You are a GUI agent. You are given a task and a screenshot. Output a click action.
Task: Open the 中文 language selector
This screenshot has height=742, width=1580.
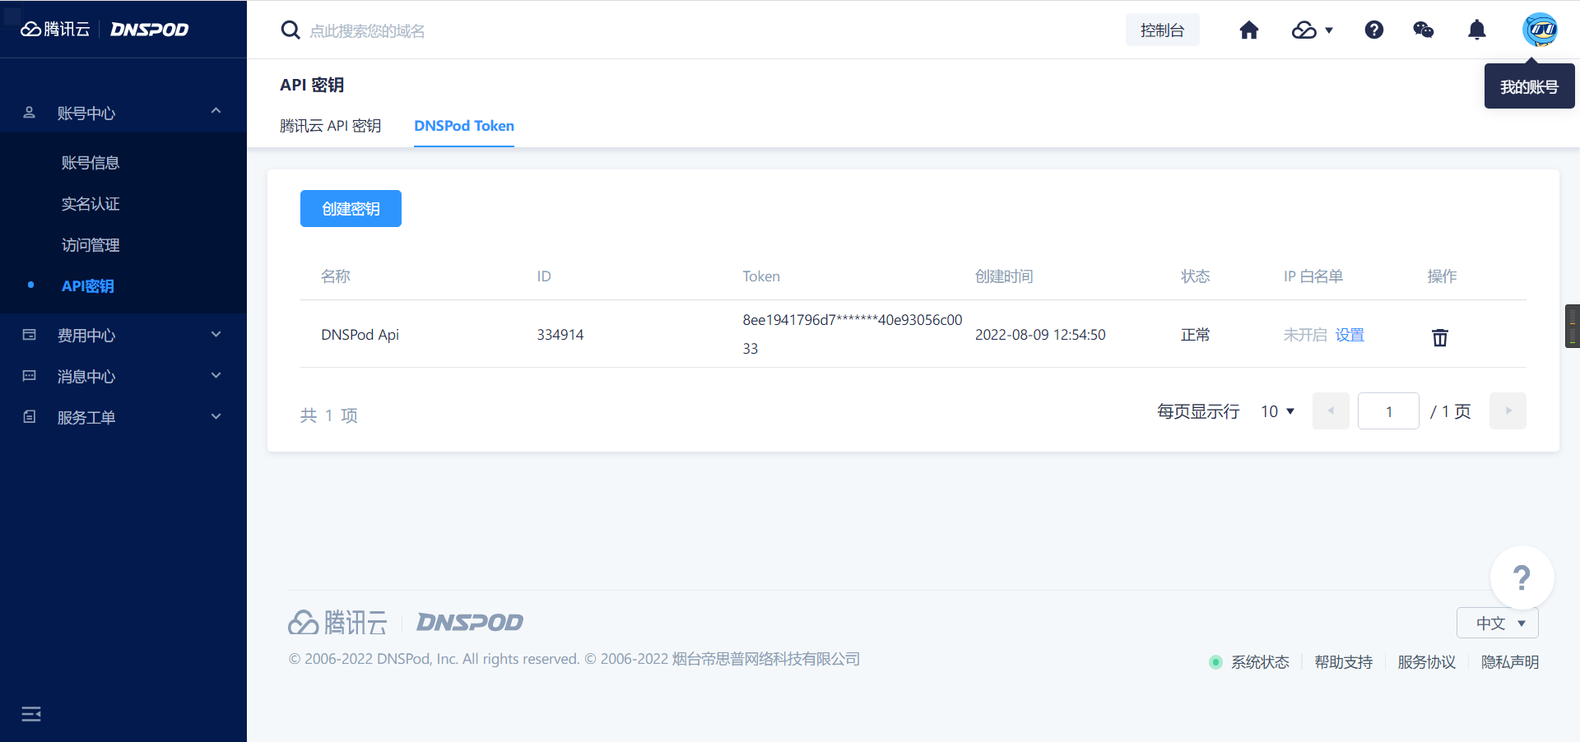1497,623
